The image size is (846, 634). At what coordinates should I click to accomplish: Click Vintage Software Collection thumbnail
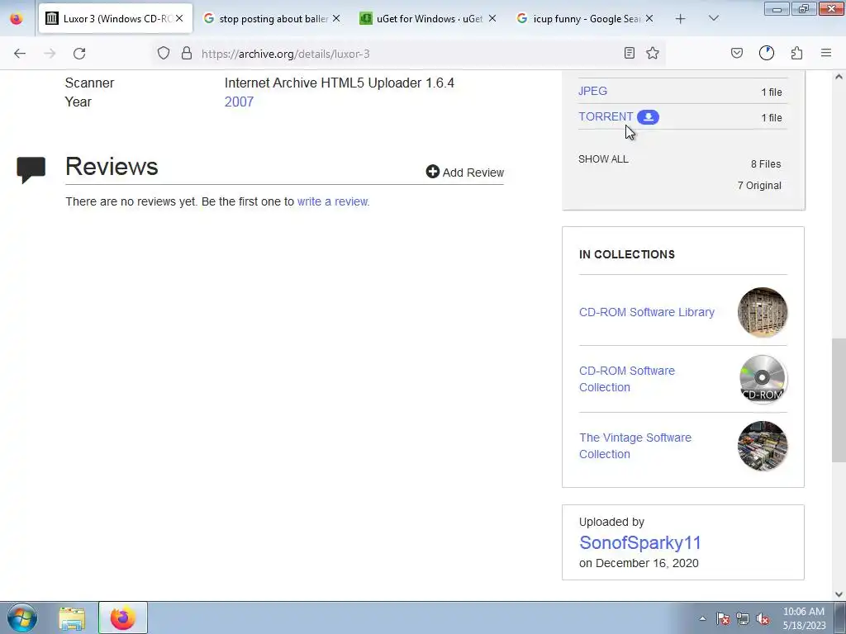[763, 446]
